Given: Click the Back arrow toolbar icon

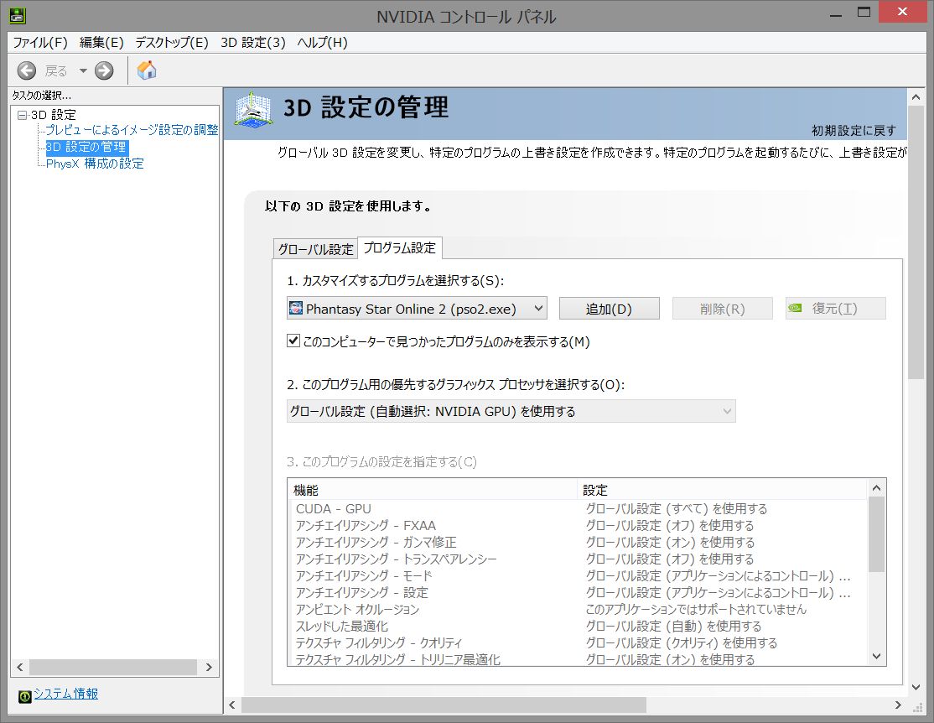Looking at the screenshot, I should [x=26, y=71].
